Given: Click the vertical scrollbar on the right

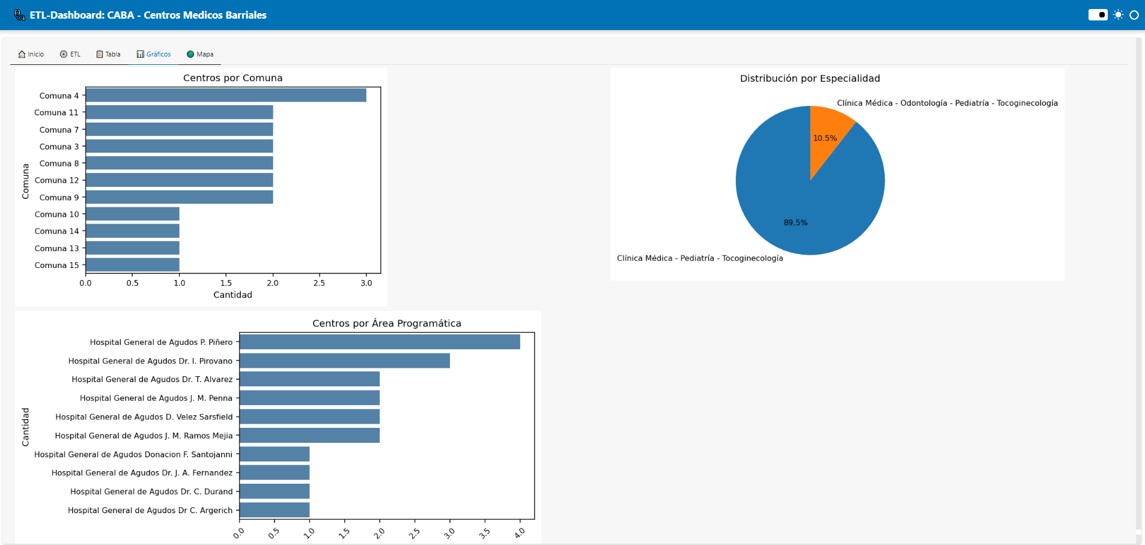Looking at the screenshot, I should point(1138,282).
